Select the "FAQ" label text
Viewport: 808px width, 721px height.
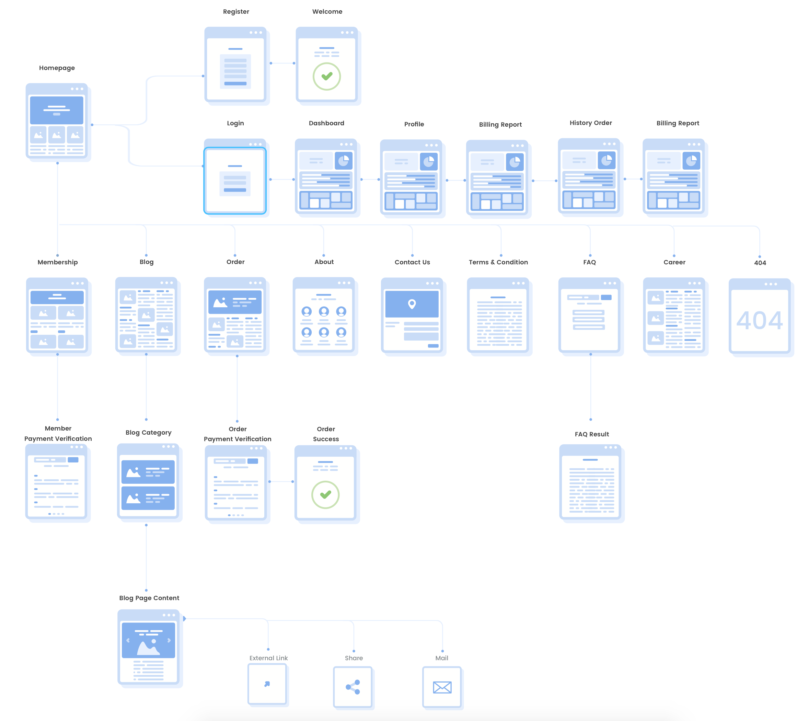[589, 262]
